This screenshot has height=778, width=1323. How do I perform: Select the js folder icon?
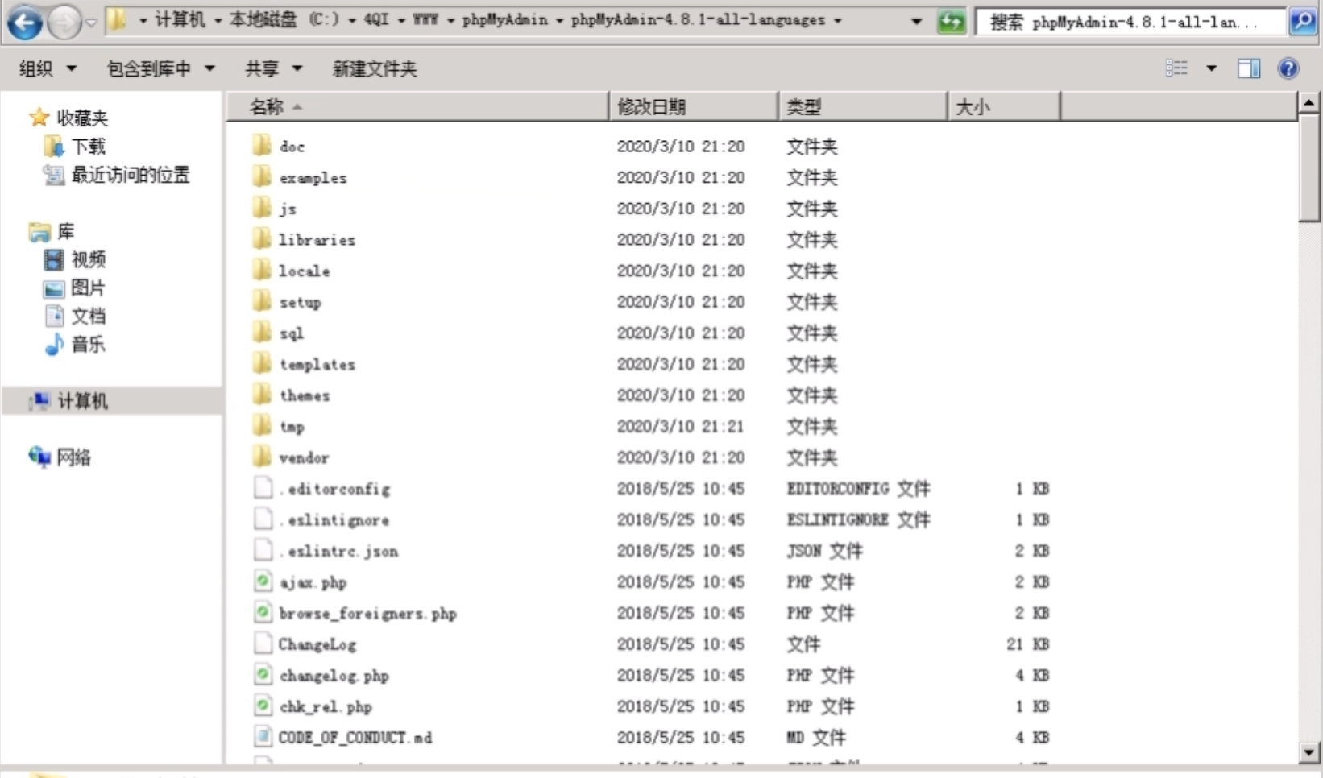pyautogui.click(x=262, y=208)
